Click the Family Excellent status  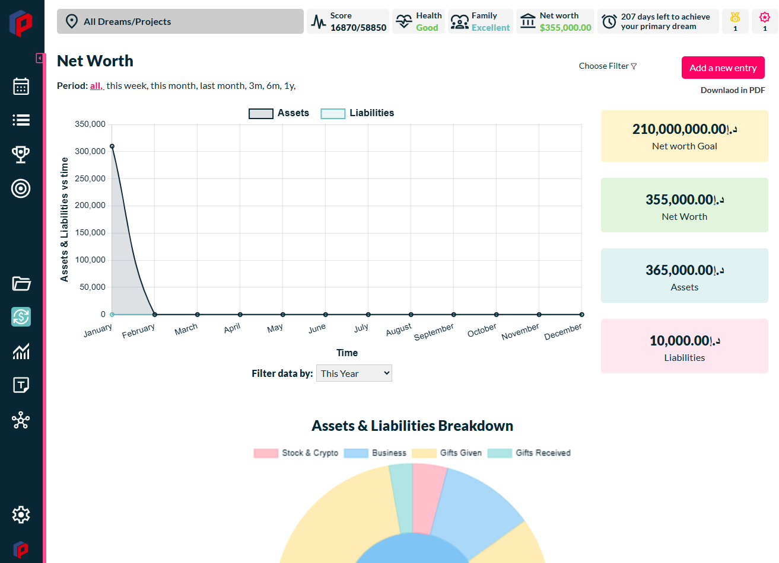(491, 28)
